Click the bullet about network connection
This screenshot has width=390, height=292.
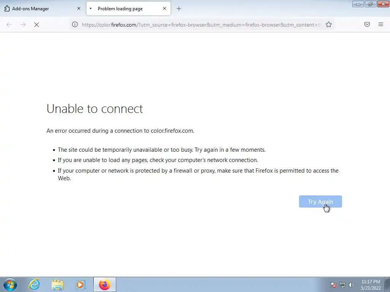coord(158,160)
